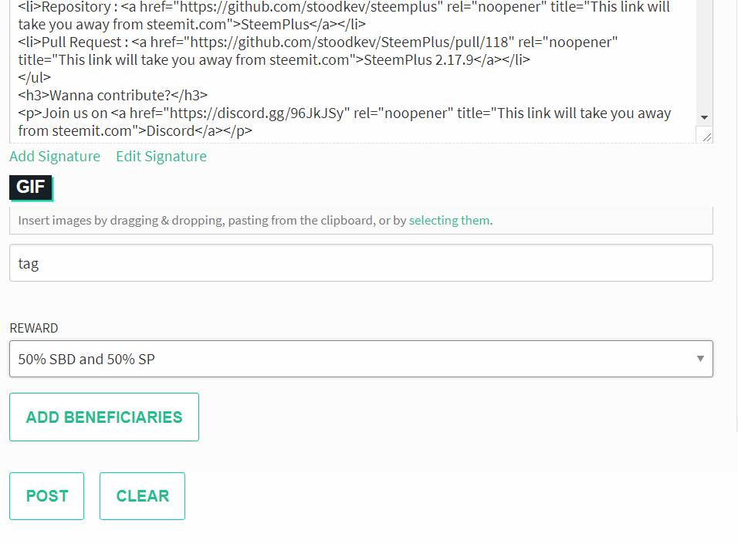
Task: Click the 'selecting them' image upload link
Action: [x=449, y=220]
